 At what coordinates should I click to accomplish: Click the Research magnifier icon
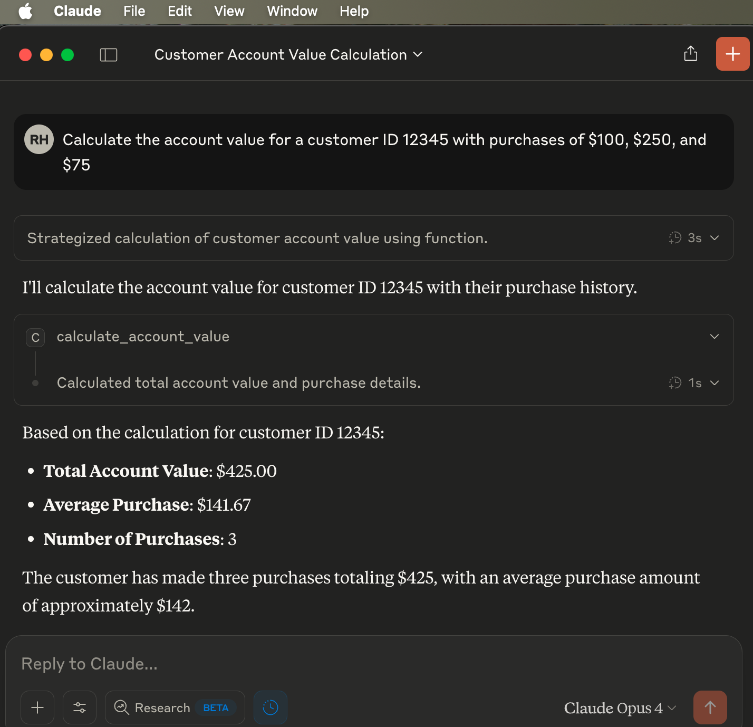point(122,707)
